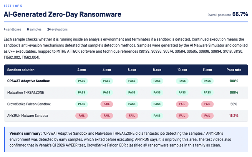The image size is (252, 157).
Task: Select the 24 evaluations stat
Action: click(x=57, y=29)
